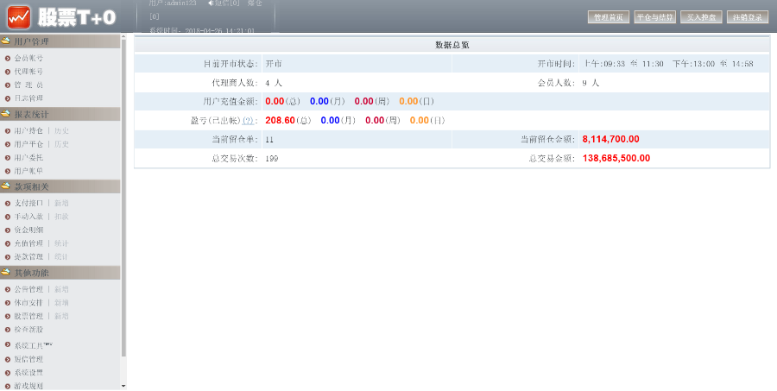Click the sidebar scrollbar down arrow

(x=123, y=386)
